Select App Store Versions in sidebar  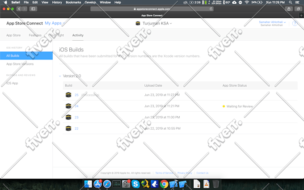pos(20,64)
